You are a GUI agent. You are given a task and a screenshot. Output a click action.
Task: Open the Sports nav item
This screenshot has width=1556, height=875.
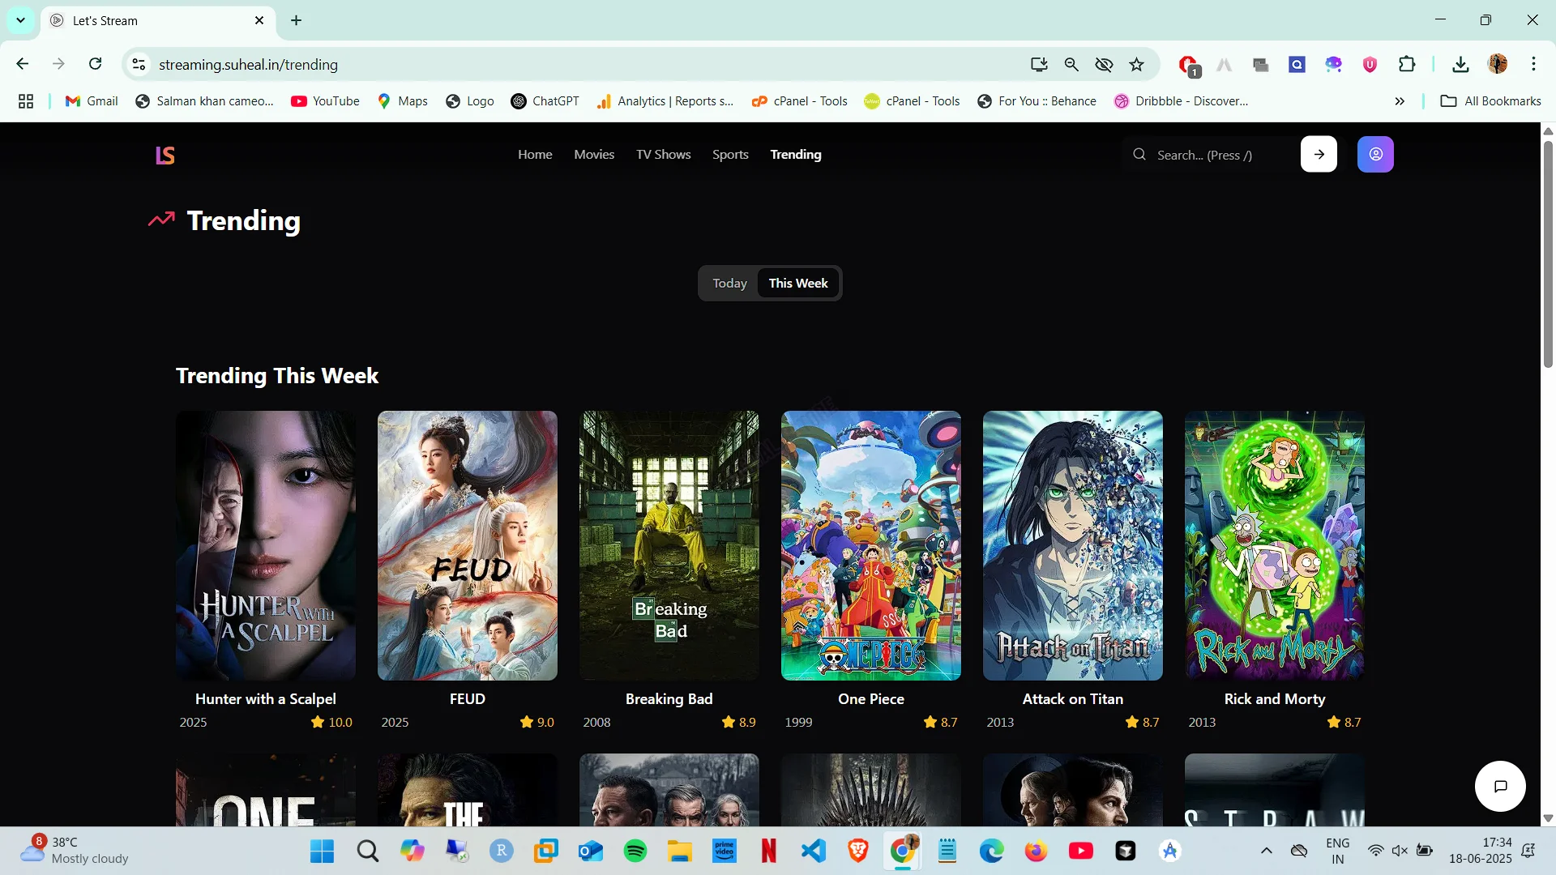(x=730, y=154)
